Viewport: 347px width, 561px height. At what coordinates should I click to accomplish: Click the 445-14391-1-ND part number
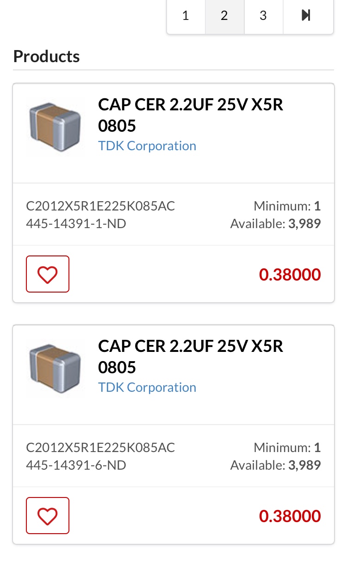click(x=76, y=224)
